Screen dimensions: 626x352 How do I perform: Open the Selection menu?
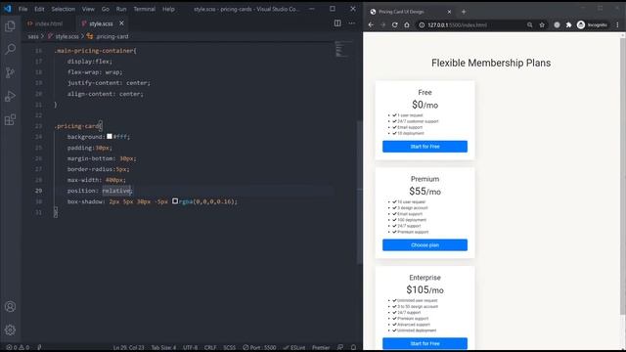coord(63,9)
